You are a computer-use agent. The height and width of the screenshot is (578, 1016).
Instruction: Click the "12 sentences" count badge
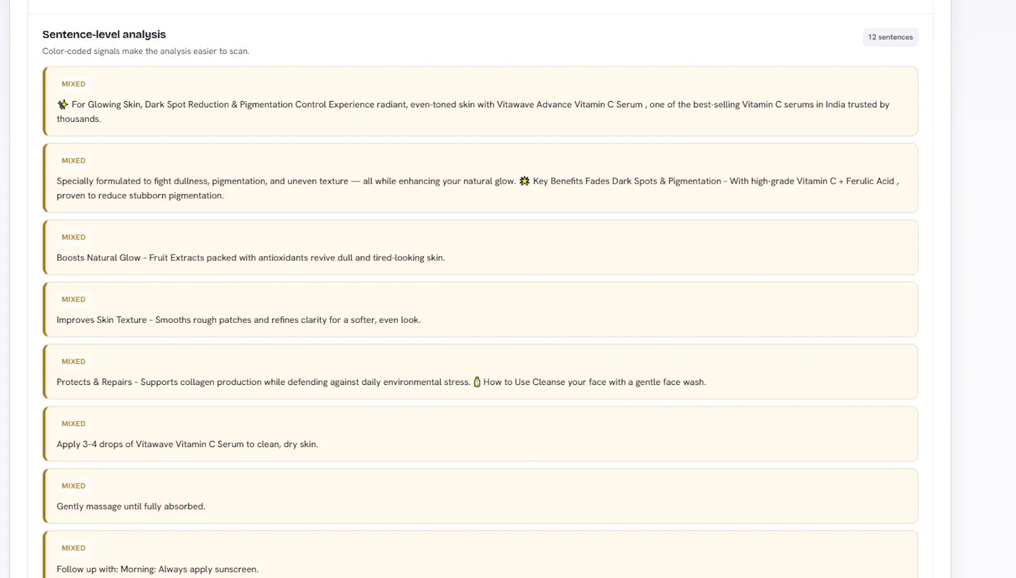(x=890, y=37)
